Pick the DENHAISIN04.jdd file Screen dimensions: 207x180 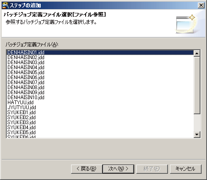click(x=100, y=67)
